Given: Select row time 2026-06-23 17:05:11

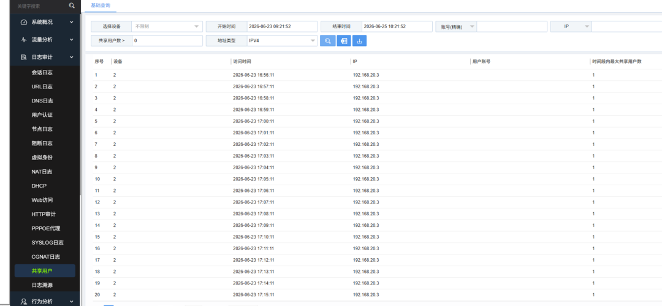Looking at the screenshot, I should [x=253, y=179].
